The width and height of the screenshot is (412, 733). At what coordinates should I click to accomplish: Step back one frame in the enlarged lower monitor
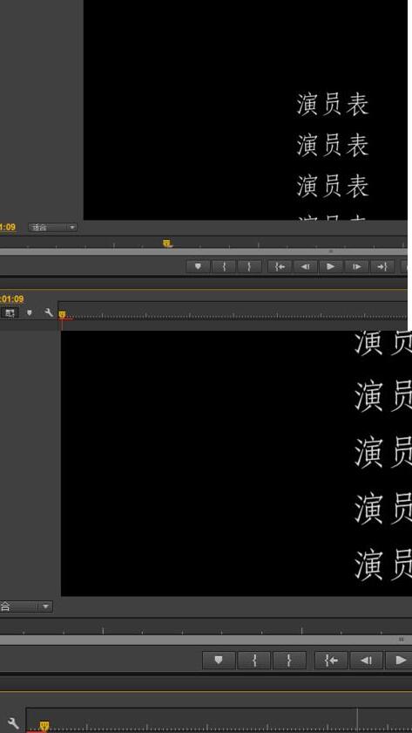(x=367, y=660)
